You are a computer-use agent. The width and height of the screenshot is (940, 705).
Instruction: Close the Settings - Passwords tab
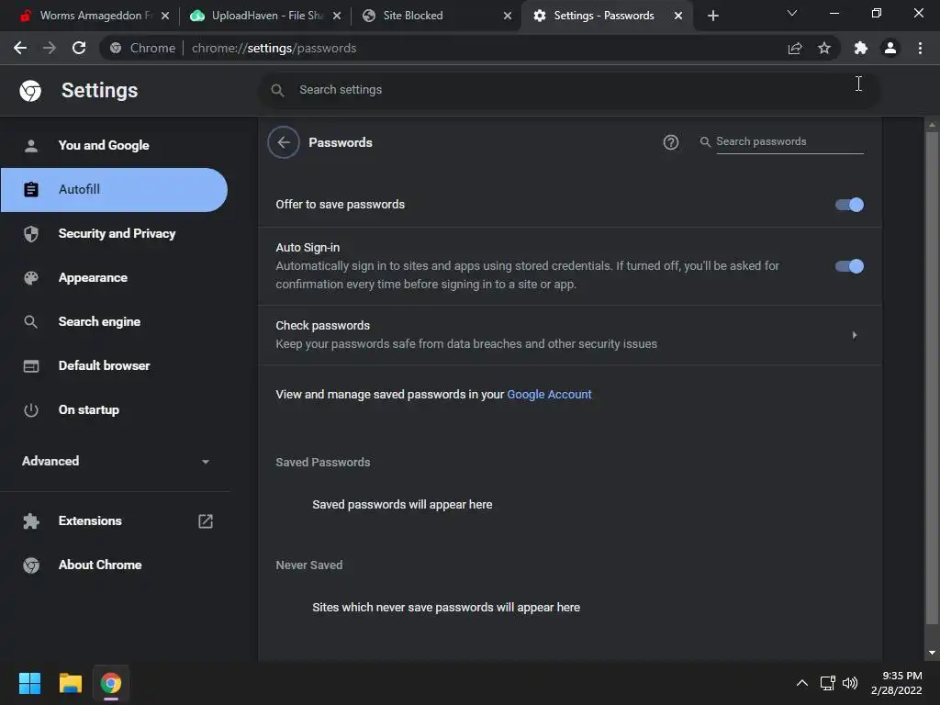tap(678, 16)
